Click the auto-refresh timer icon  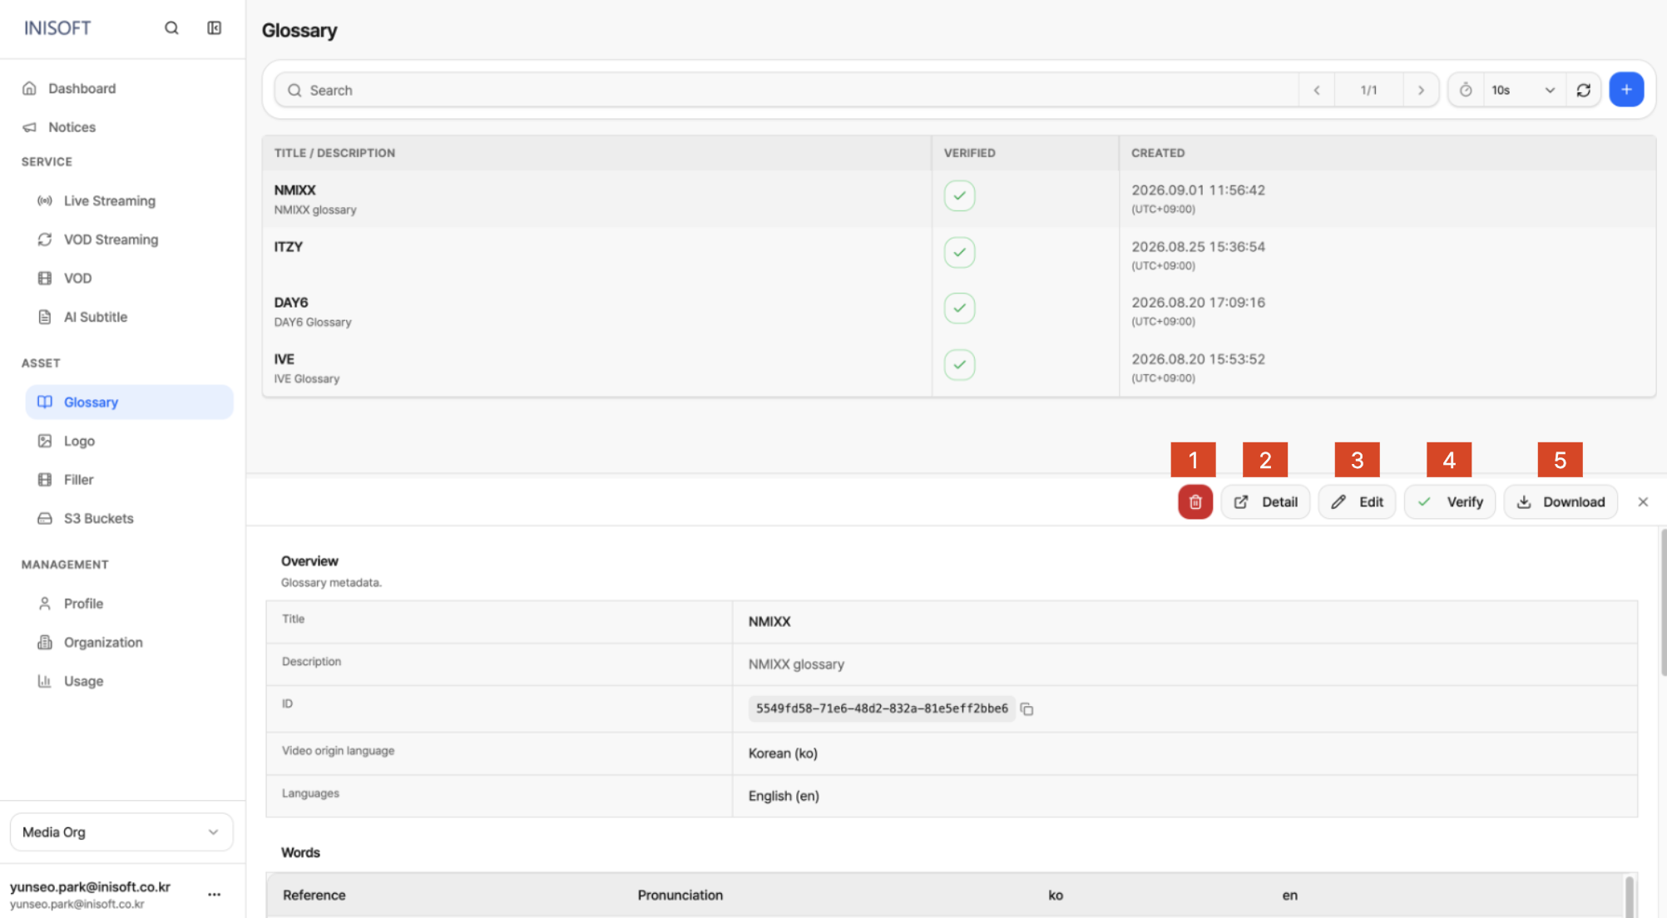pyautogui.click(x=1466, y=90)
